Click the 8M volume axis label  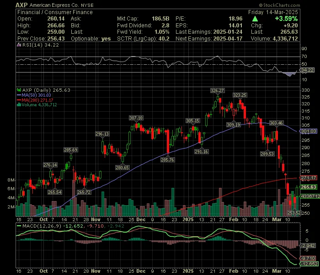click(11, 180)
